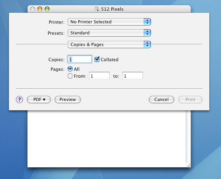Click the window resize grip corner
The width and height of the screenshot is (221, 179).
click(x=188, y=165)
